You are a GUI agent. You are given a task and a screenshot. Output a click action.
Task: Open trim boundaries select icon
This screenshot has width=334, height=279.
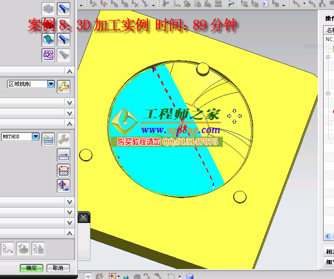pyautogui.click(x=48, y=55)
